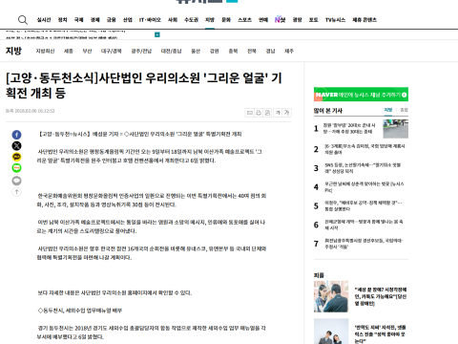The height and width of the screenshot is (344, 458).
Task: Open most-viewed article ranked 2
Action: click(x=364, y=149)
